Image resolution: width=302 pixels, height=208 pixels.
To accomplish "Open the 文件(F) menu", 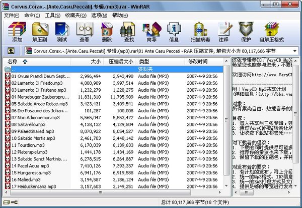I will pyautogui.click(x=12, y=16).
